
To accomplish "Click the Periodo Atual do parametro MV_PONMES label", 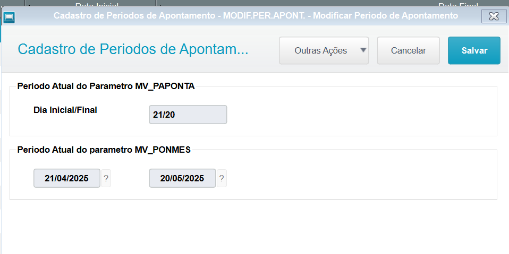I will pos(104,150).
